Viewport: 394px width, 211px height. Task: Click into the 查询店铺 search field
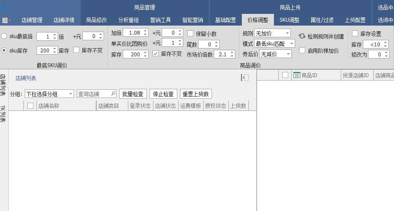tap(93, 94)
